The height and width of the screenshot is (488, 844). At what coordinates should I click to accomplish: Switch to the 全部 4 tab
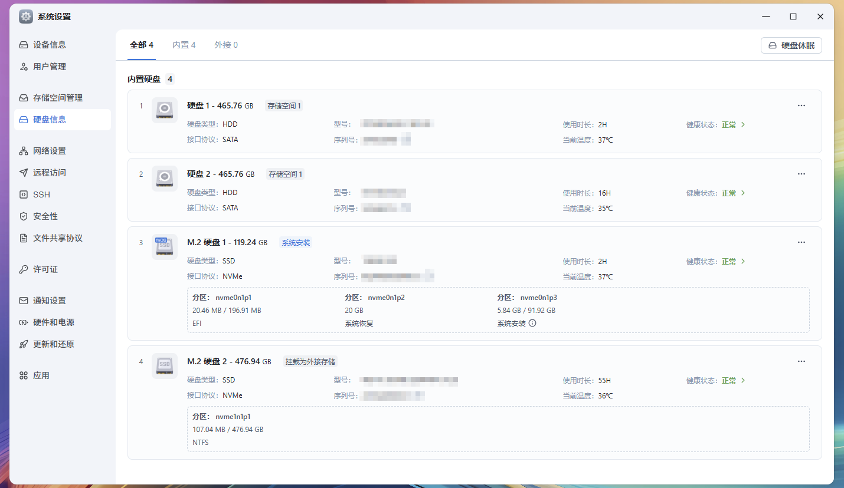point(142,45)
